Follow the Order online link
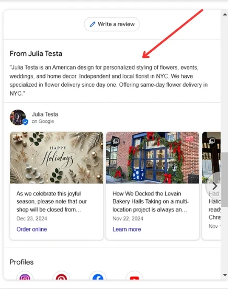228x289 pixels. (x=32, y=229)
